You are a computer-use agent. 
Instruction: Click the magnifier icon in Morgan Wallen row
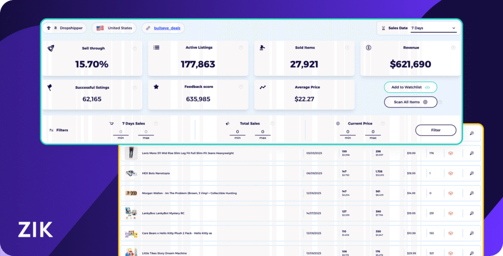click(x=472, y=193)
